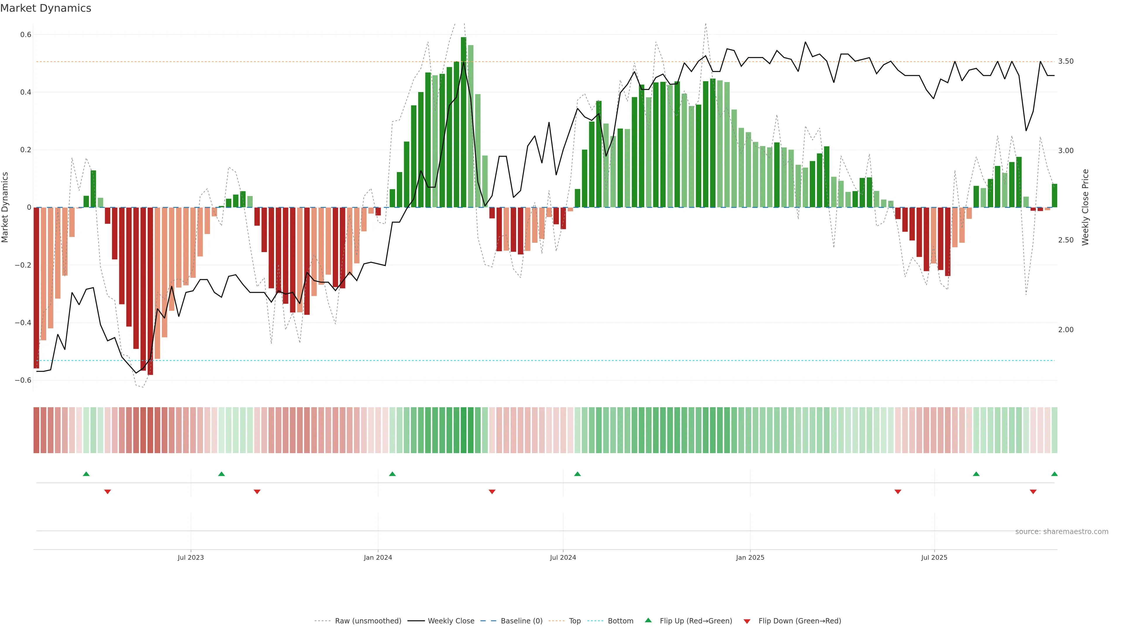Click the first red Flip Down triangle marker
Image resolution: width=1123 pixels, height=631 pixels.
pos(108,492)
